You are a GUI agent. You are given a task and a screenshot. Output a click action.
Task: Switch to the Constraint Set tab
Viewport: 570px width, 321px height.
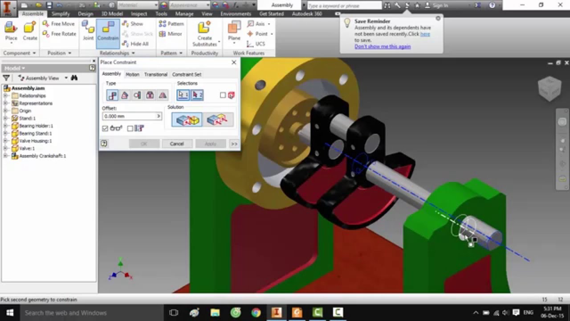click(187, 74)
